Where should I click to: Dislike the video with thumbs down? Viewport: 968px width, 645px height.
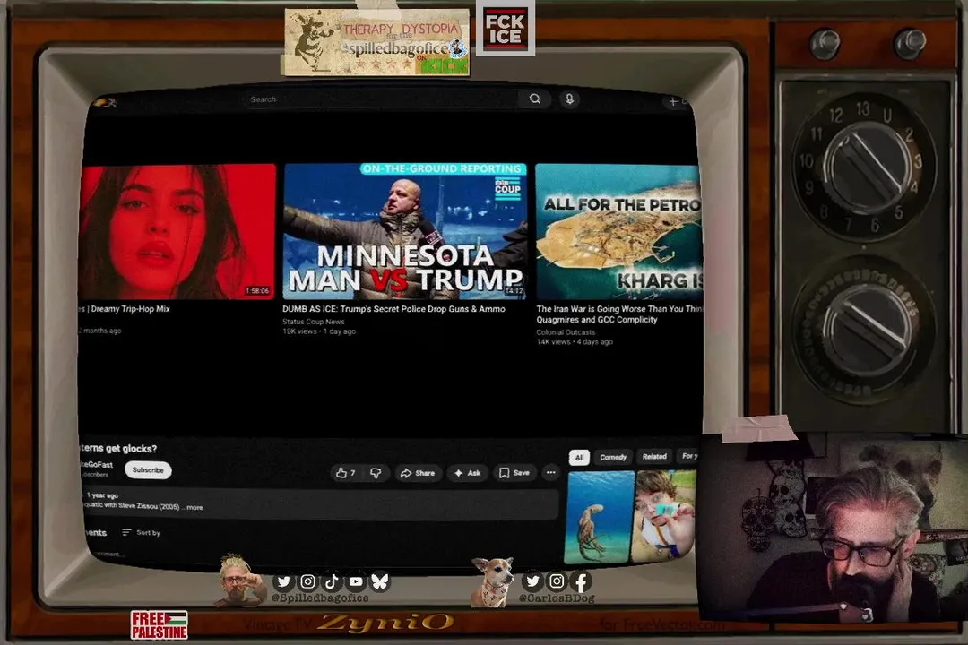[x=376, y=473]
